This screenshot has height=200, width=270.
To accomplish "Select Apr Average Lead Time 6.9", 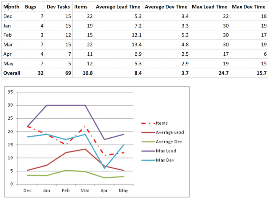I will pos(118,54).
